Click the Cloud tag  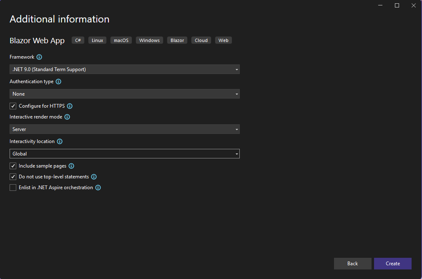pos(201,40)
